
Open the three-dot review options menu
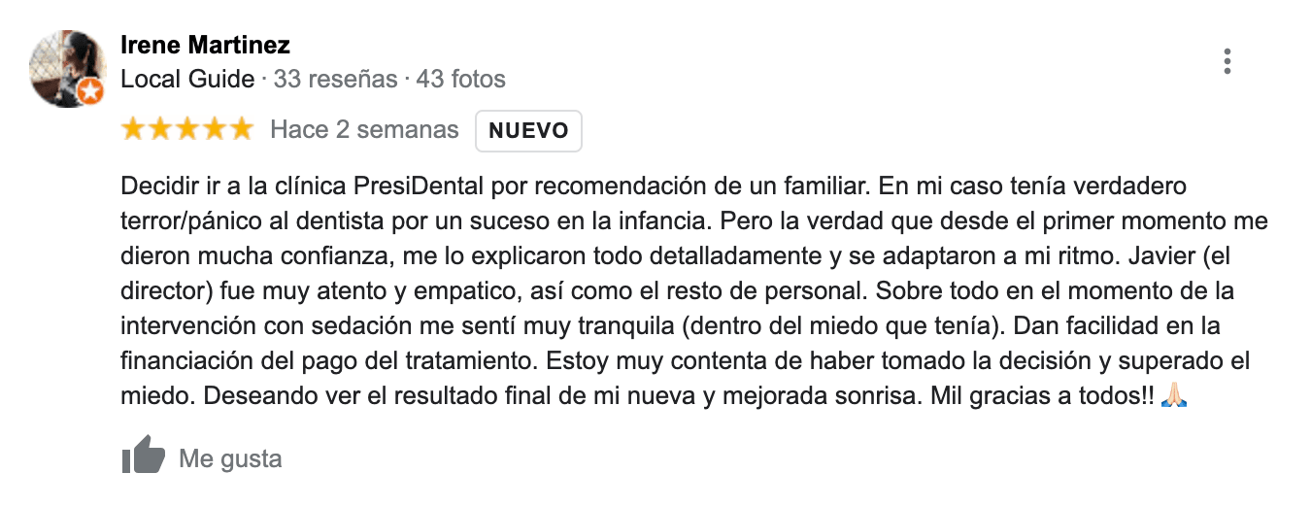pyautogui.click(x=1227, y=62)
